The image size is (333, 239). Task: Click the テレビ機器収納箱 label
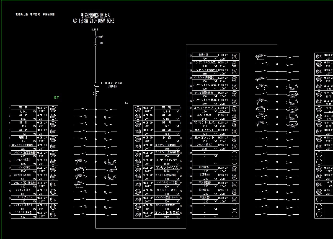point(204,92)
